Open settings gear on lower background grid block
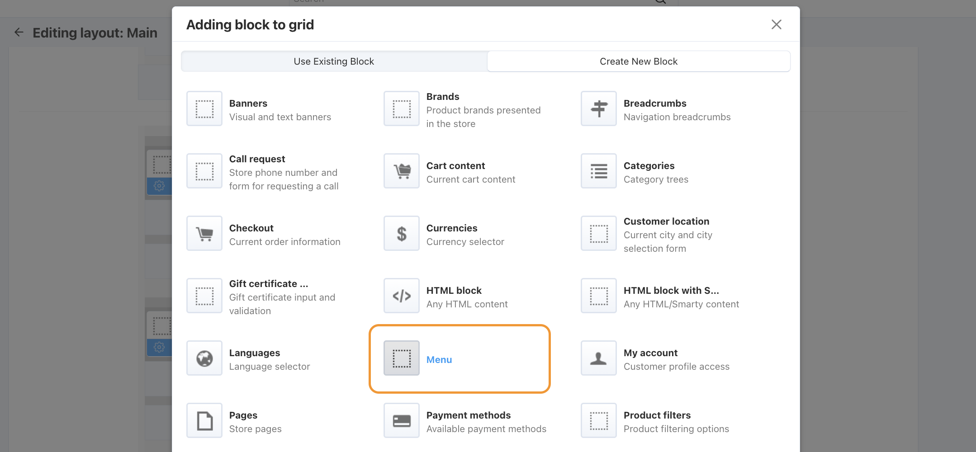This screenshot has width=976, height=452. (x=159, y=347)
